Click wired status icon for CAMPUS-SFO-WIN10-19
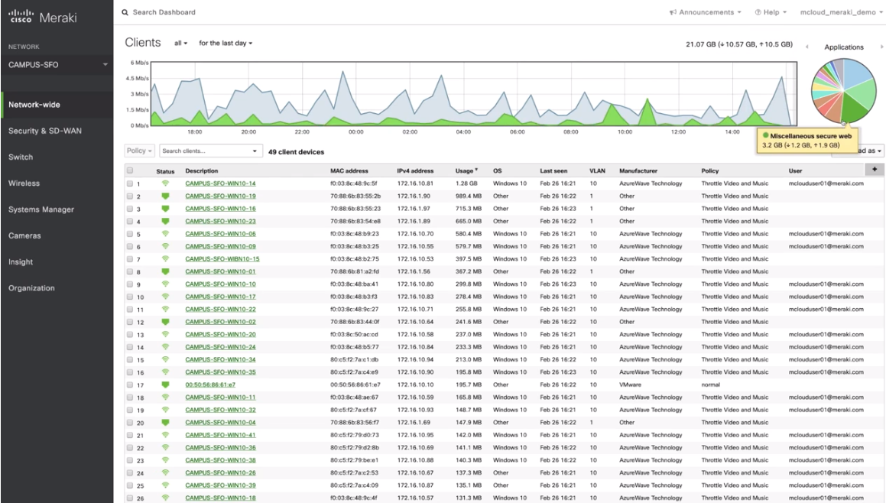The image size is (886, 503). [166, 196]
